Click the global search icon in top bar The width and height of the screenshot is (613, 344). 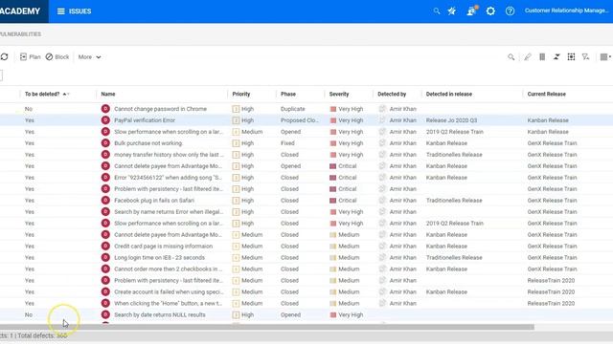tap(437, 11)
